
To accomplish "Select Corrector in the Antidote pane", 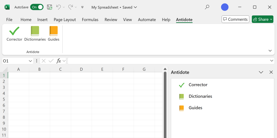I will 198,85.
